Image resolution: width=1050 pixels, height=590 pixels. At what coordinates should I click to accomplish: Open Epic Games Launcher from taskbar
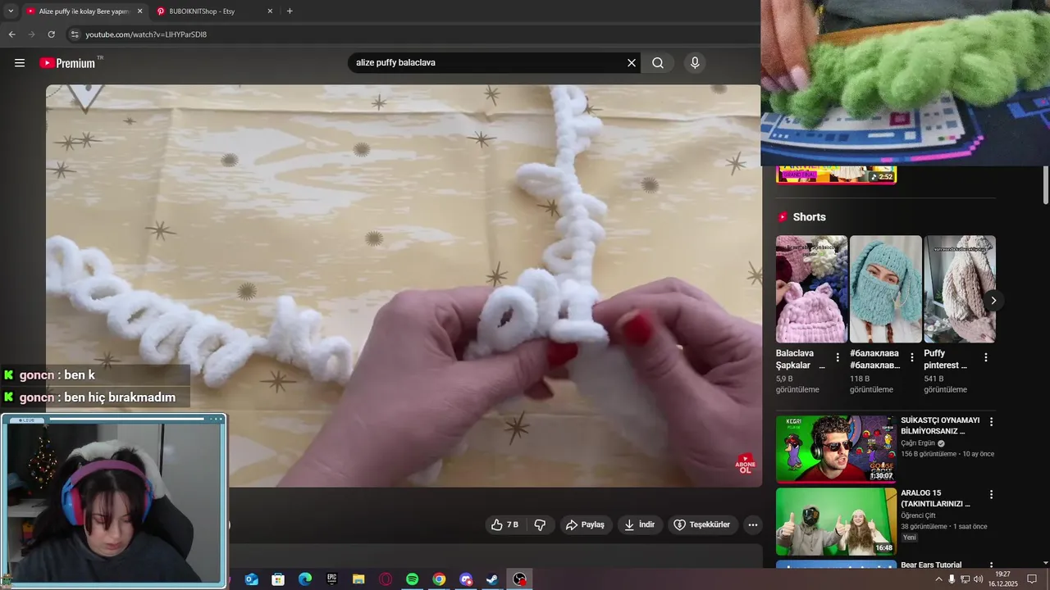pyautogui.click(x=331, y=579)
